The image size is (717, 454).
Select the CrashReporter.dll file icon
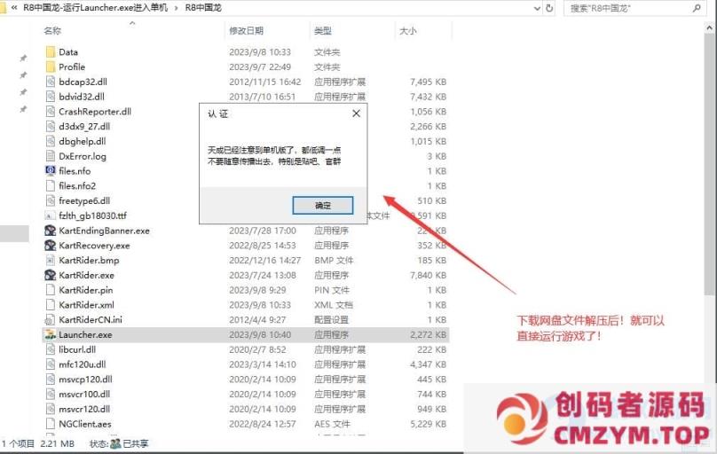point(51,112)
